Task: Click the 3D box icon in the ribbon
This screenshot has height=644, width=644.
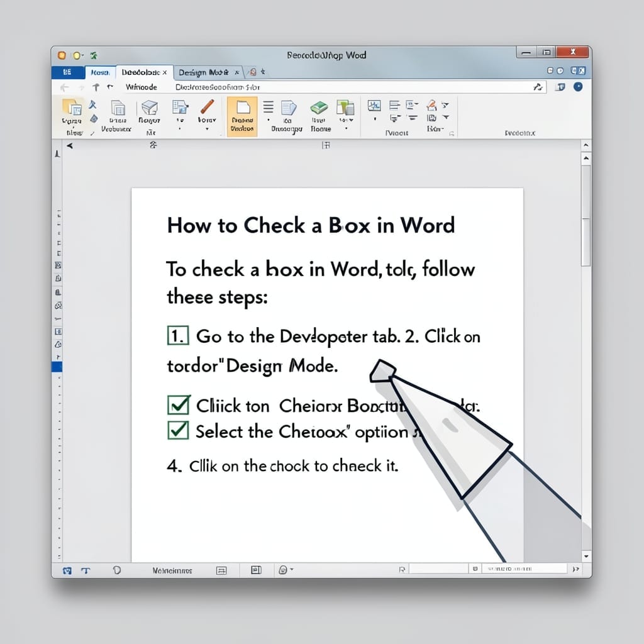Action: coord(150,108)
